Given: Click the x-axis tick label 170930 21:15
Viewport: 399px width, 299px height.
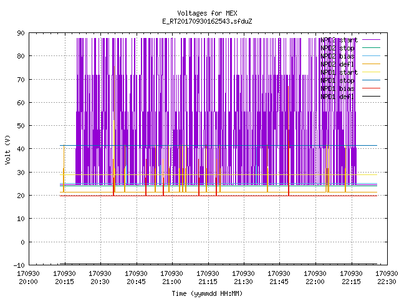Looking at the screenshot, I should point(208,278).
